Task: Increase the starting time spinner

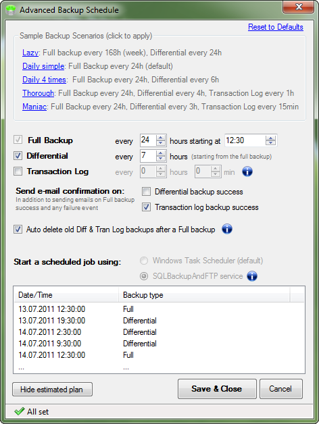Action: (270, 138)
